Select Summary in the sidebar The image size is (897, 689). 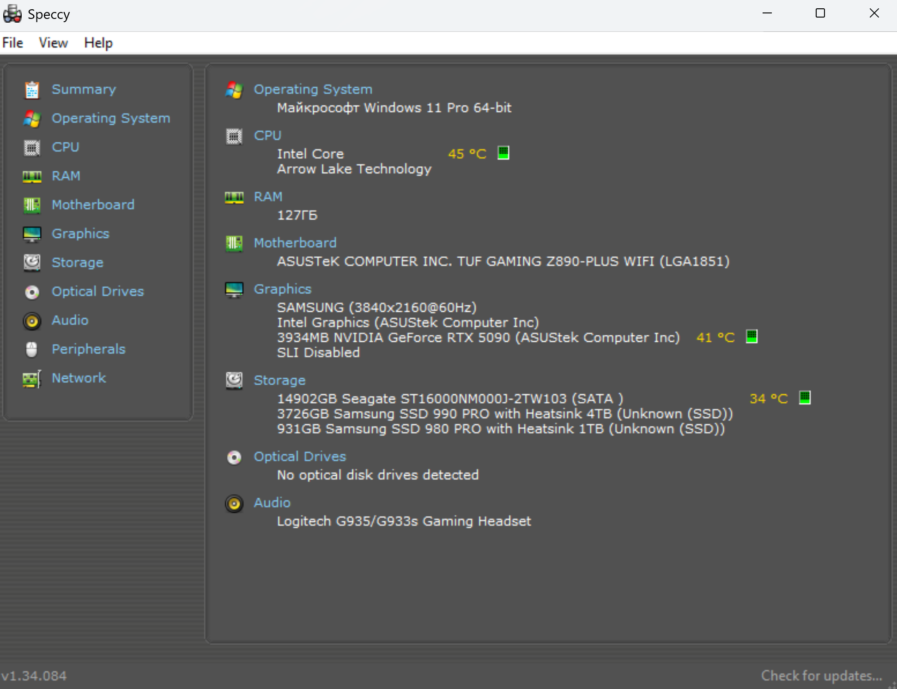coord(84,90)
